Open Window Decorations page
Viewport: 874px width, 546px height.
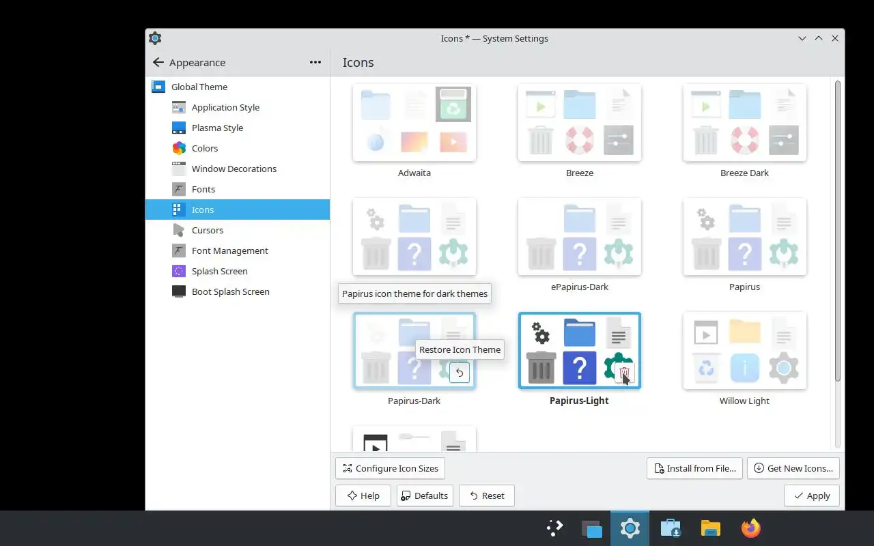pos(238,169)
